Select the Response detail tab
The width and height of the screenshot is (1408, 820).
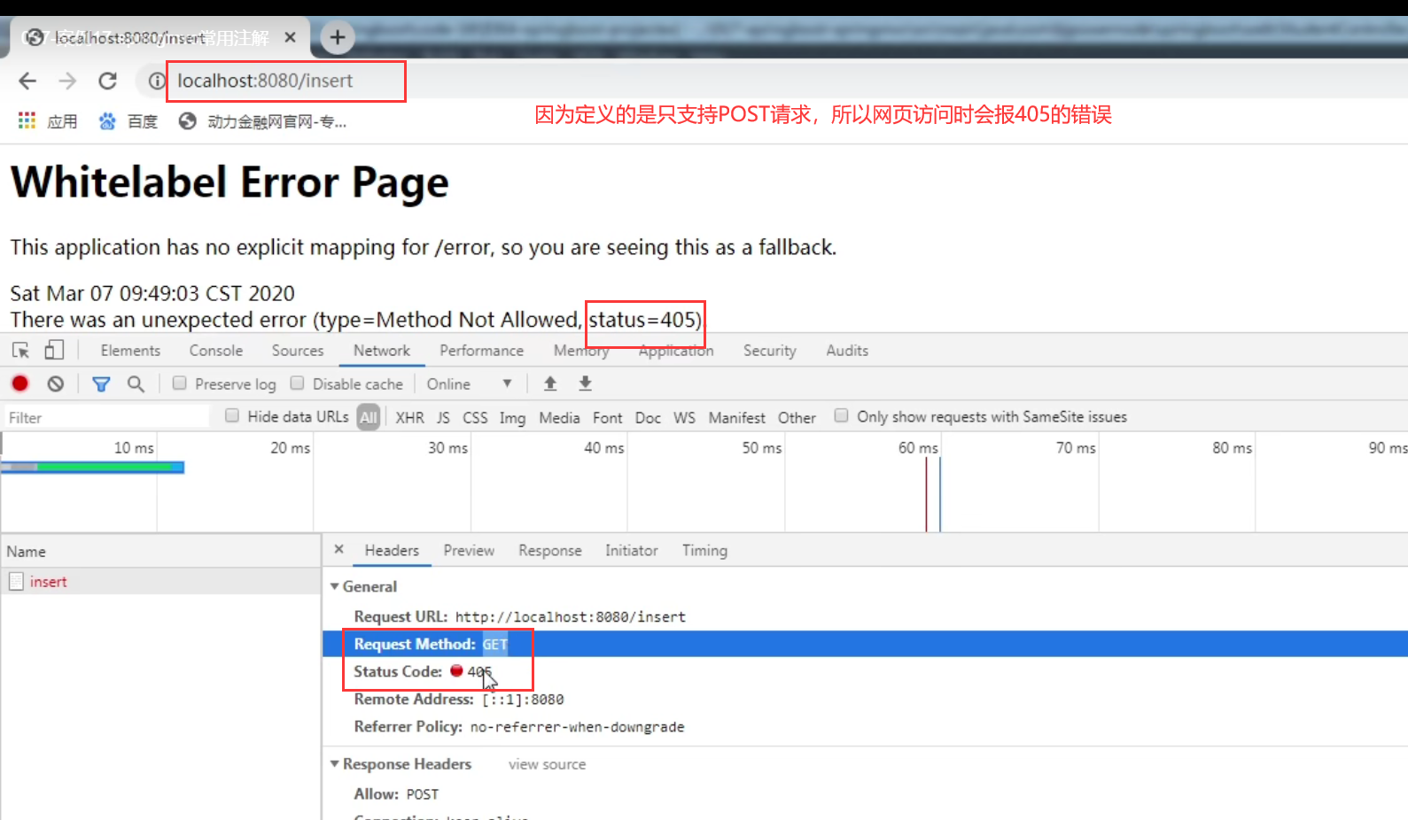550,551
